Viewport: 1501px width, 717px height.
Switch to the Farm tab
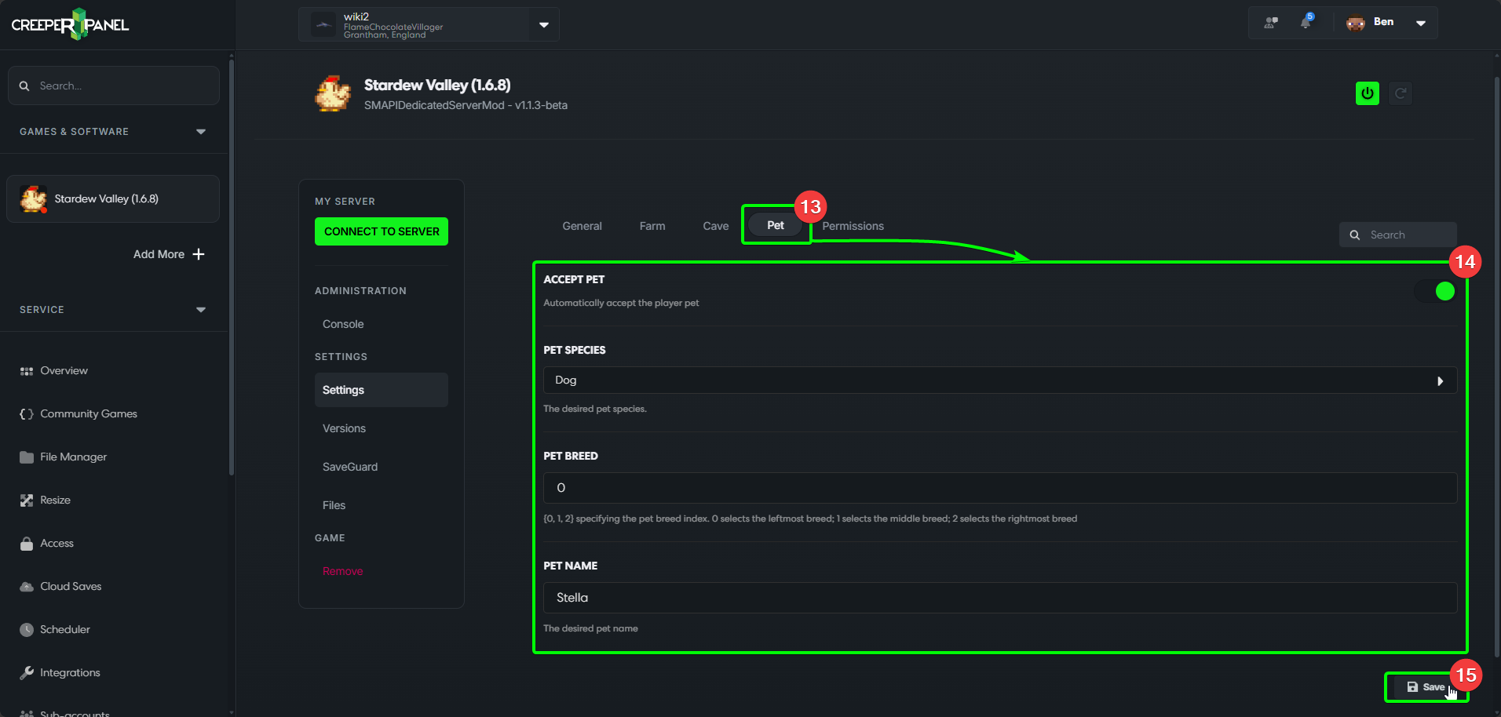[652, 226]
